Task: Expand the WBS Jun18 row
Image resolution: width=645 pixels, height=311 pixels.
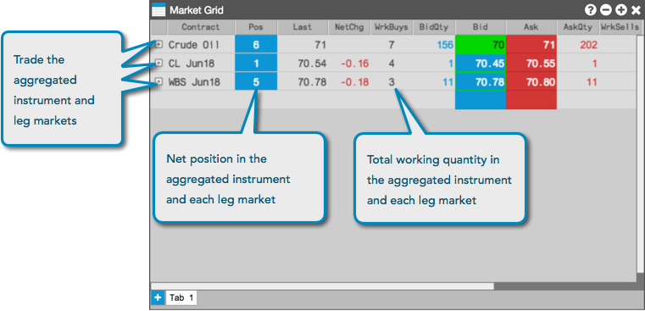Action: (158, 82)
